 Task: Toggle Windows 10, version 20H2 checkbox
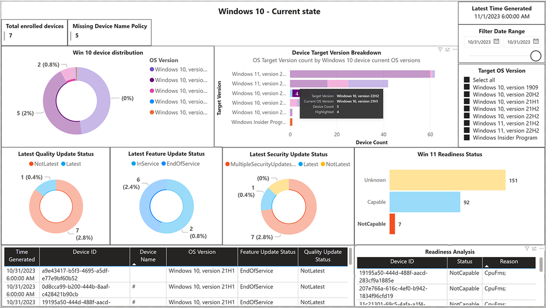(x=467, y=94)
